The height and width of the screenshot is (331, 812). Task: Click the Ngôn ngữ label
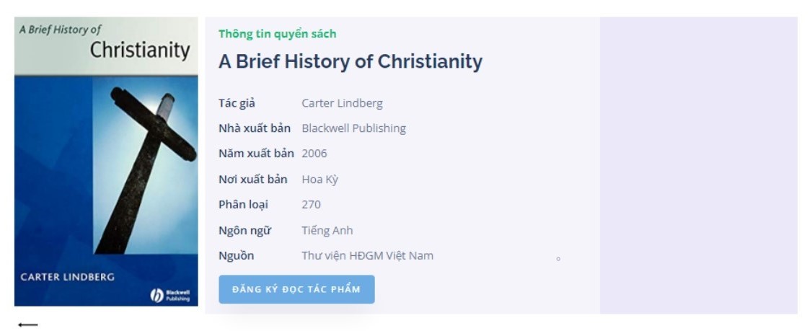click(244, 231)
